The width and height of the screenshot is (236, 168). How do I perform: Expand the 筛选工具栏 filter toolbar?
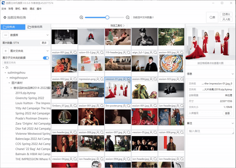click(118, 26)
